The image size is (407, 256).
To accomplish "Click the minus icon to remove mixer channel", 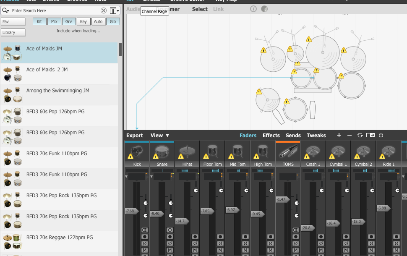I will [350, 135].
